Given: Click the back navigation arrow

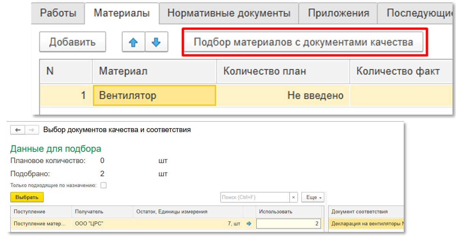Looking at the screenshot, I should [18, 130].
